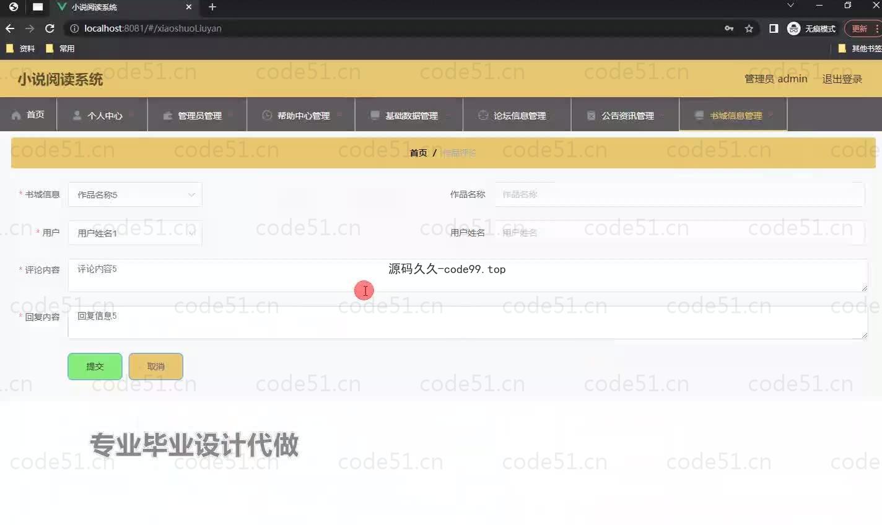
Task: Click the 管理员 admin account label
Action: [775, 79]
